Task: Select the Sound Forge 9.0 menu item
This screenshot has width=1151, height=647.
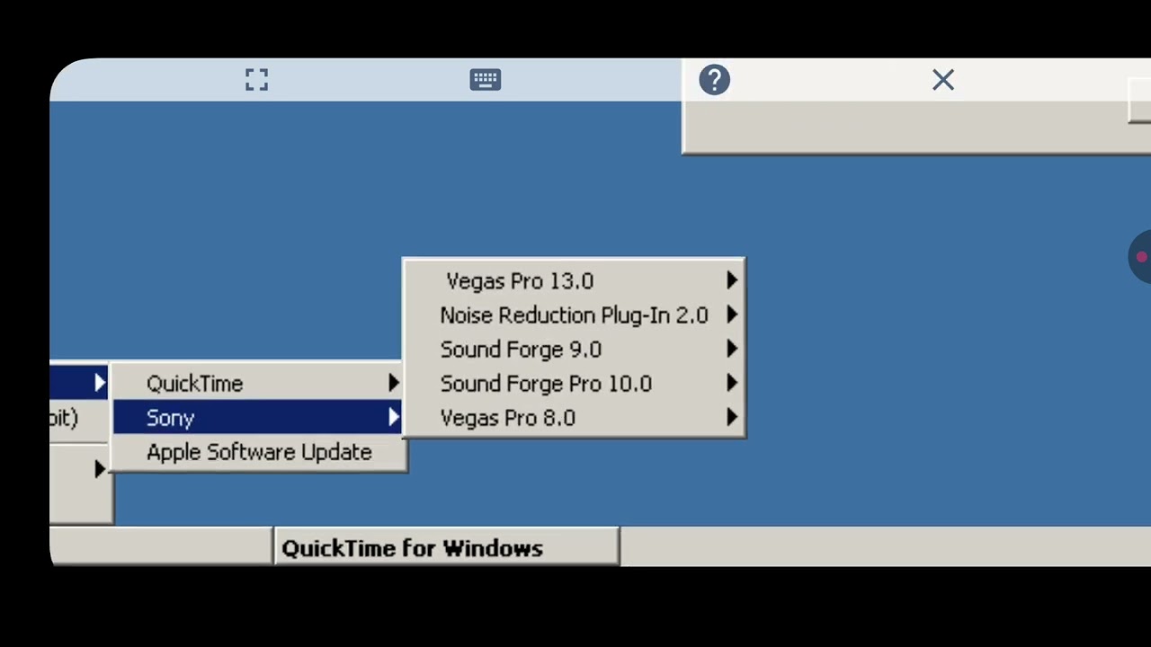Action: click(574, 350)
